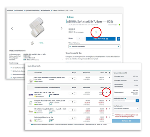Open 'HS Kohäsive Kreppbinde' product name

(x=50, y=109)
